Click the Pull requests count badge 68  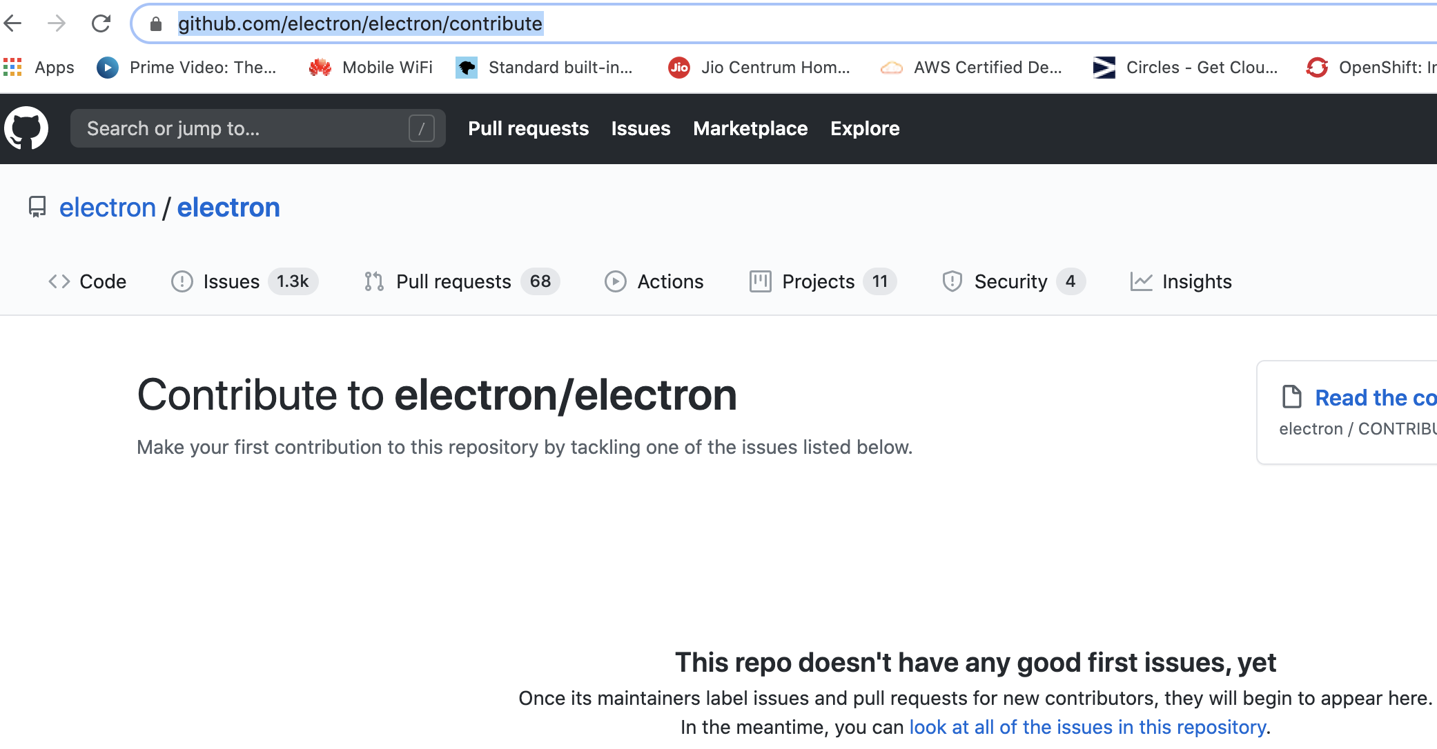click(540, 281)
